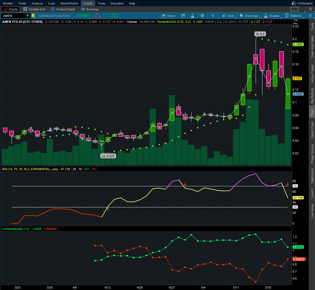
Task: Open the Help tab
Action: (132, 3)
